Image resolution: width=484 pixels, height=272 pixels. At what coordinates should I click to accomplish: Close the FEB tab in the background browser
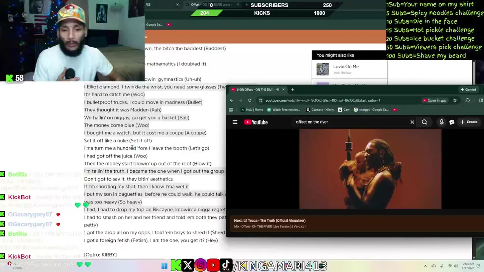(177, 5)
